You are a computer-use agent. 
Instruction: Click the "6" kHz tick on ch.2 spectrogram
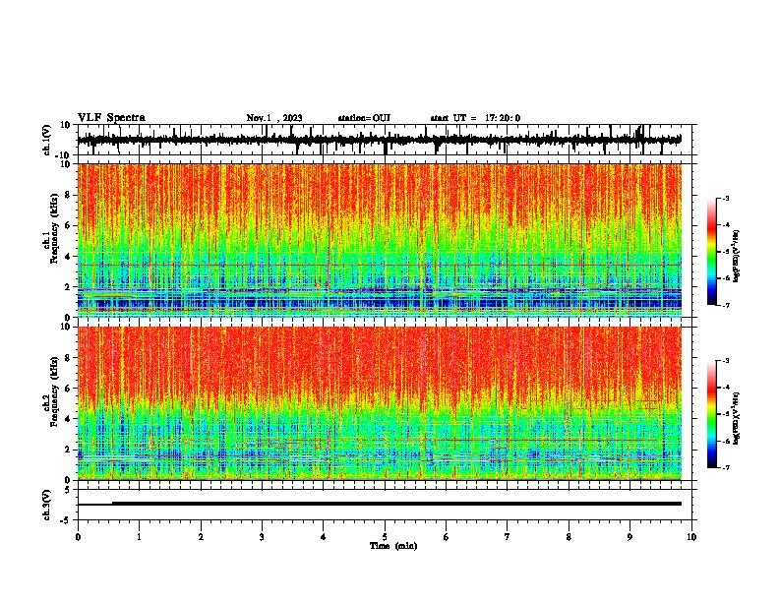(68, 388)
